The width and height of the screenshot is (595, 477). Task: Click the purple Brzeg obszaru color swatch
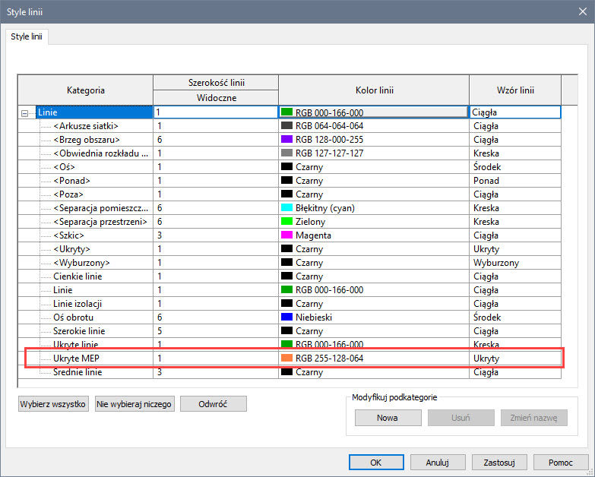tap(287, 140)
